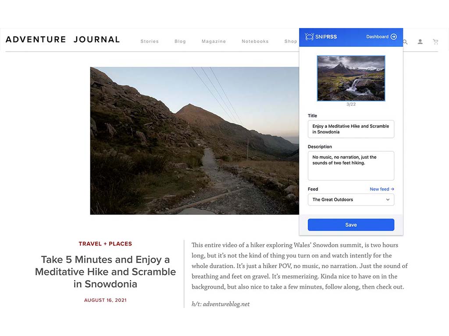This screenshot has width=449, height=336.
Task: Click the SnipRSS crab logo icon
Action: click(x=309, y=37)
